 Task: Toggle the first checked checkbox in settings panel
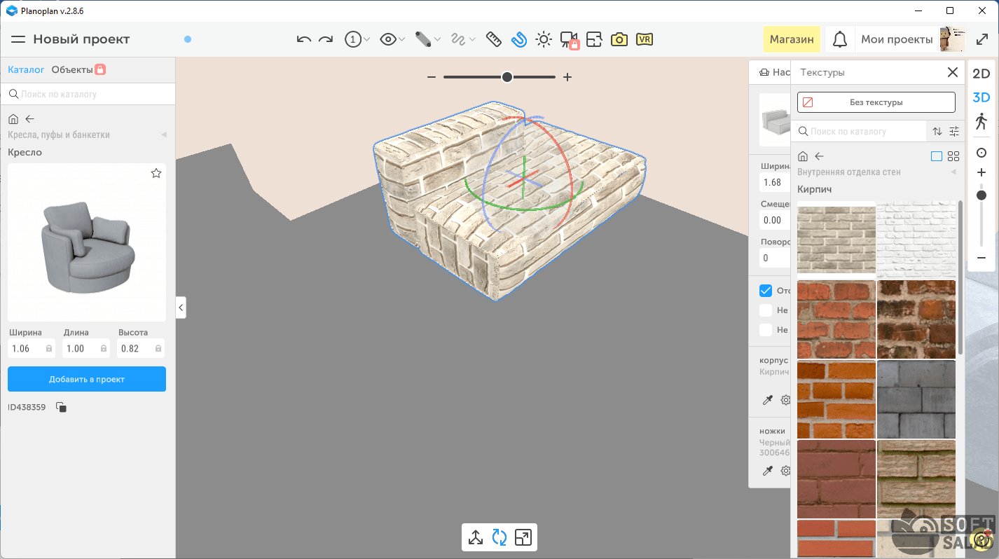tap(766, 291)
